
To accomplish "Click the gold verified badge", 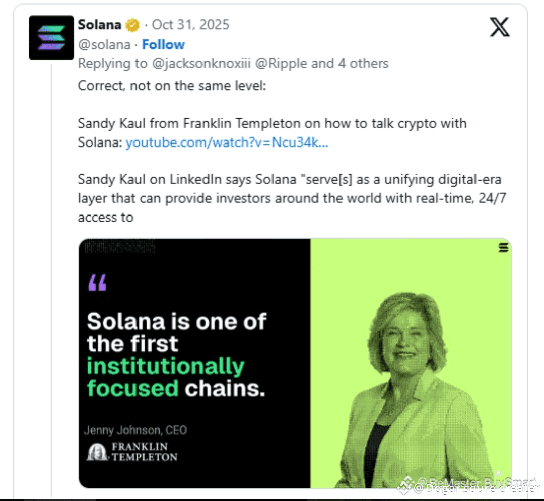I will pos(133,25).
